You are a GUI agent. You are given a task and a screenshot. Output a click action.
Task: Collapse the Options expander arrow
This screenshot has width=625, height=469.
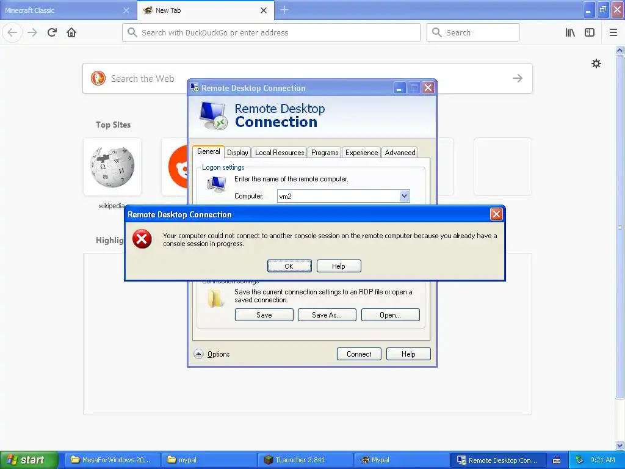198,354
